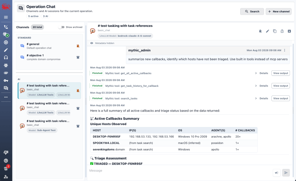Copy channel using duplicate icon in header
The width and height of the screenshot is (296, 181).
[275, 31]
